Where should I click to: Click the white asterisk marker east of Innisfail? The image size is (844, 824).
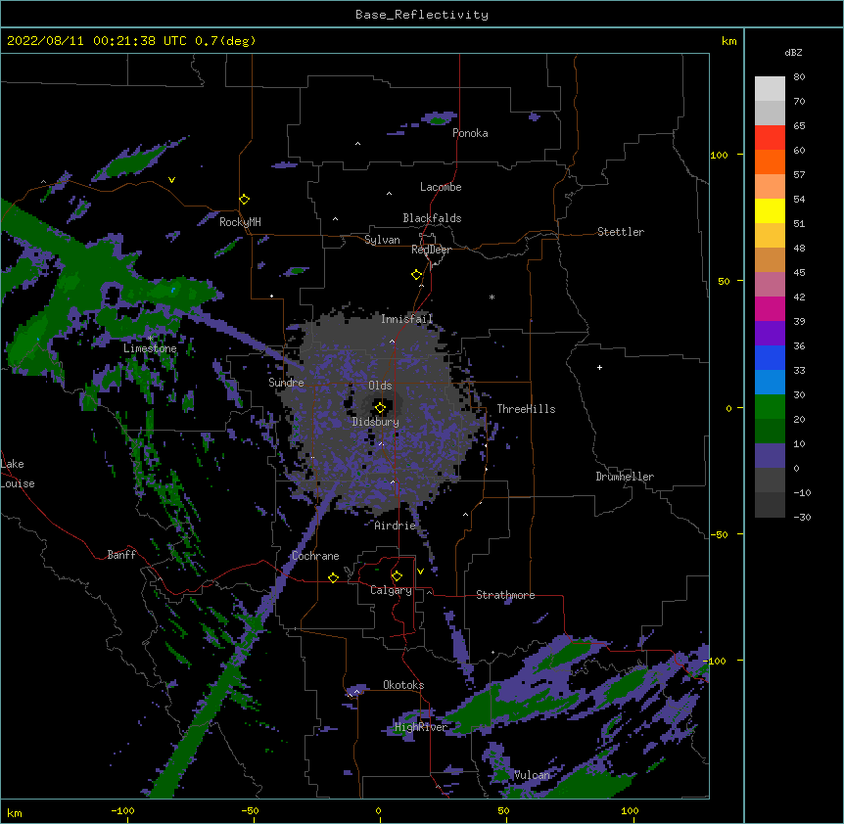click(x=492, y=297)
